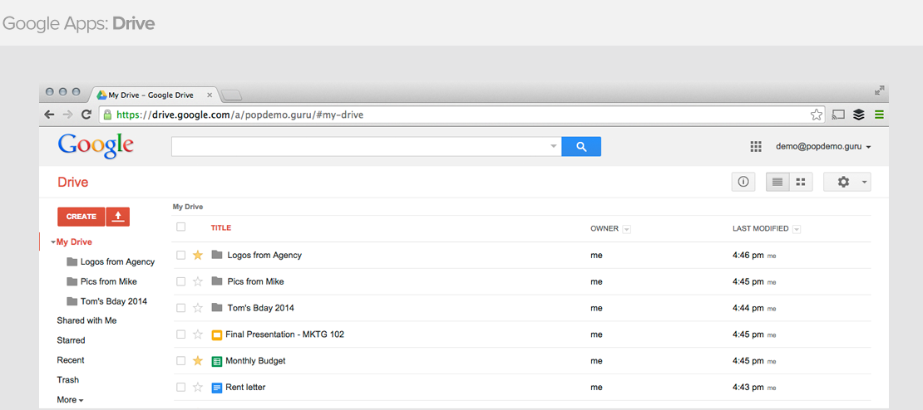Check the select-all checkbox in header
This screenshot has width=923, height=410.
click(180, 227)
